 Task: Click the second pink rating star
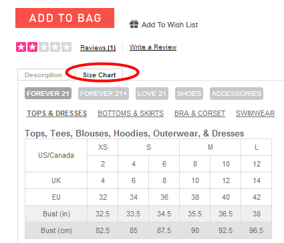32,47
